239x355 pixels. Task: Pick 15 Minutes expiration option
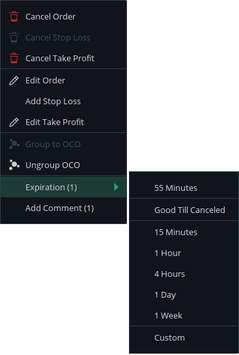tap(184, 233)
